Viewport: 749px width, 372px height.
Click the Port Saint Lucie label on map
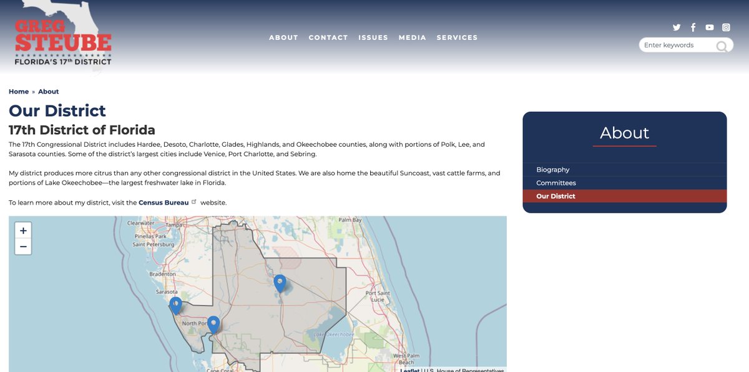(378, 295)
